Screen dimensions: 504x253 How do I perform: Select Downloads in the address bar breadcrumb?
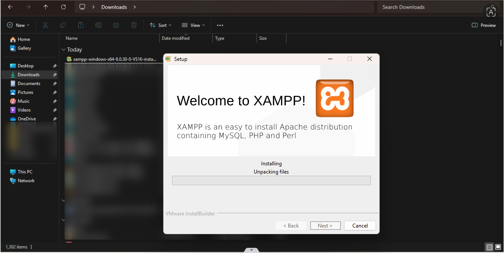click(114, 7)
